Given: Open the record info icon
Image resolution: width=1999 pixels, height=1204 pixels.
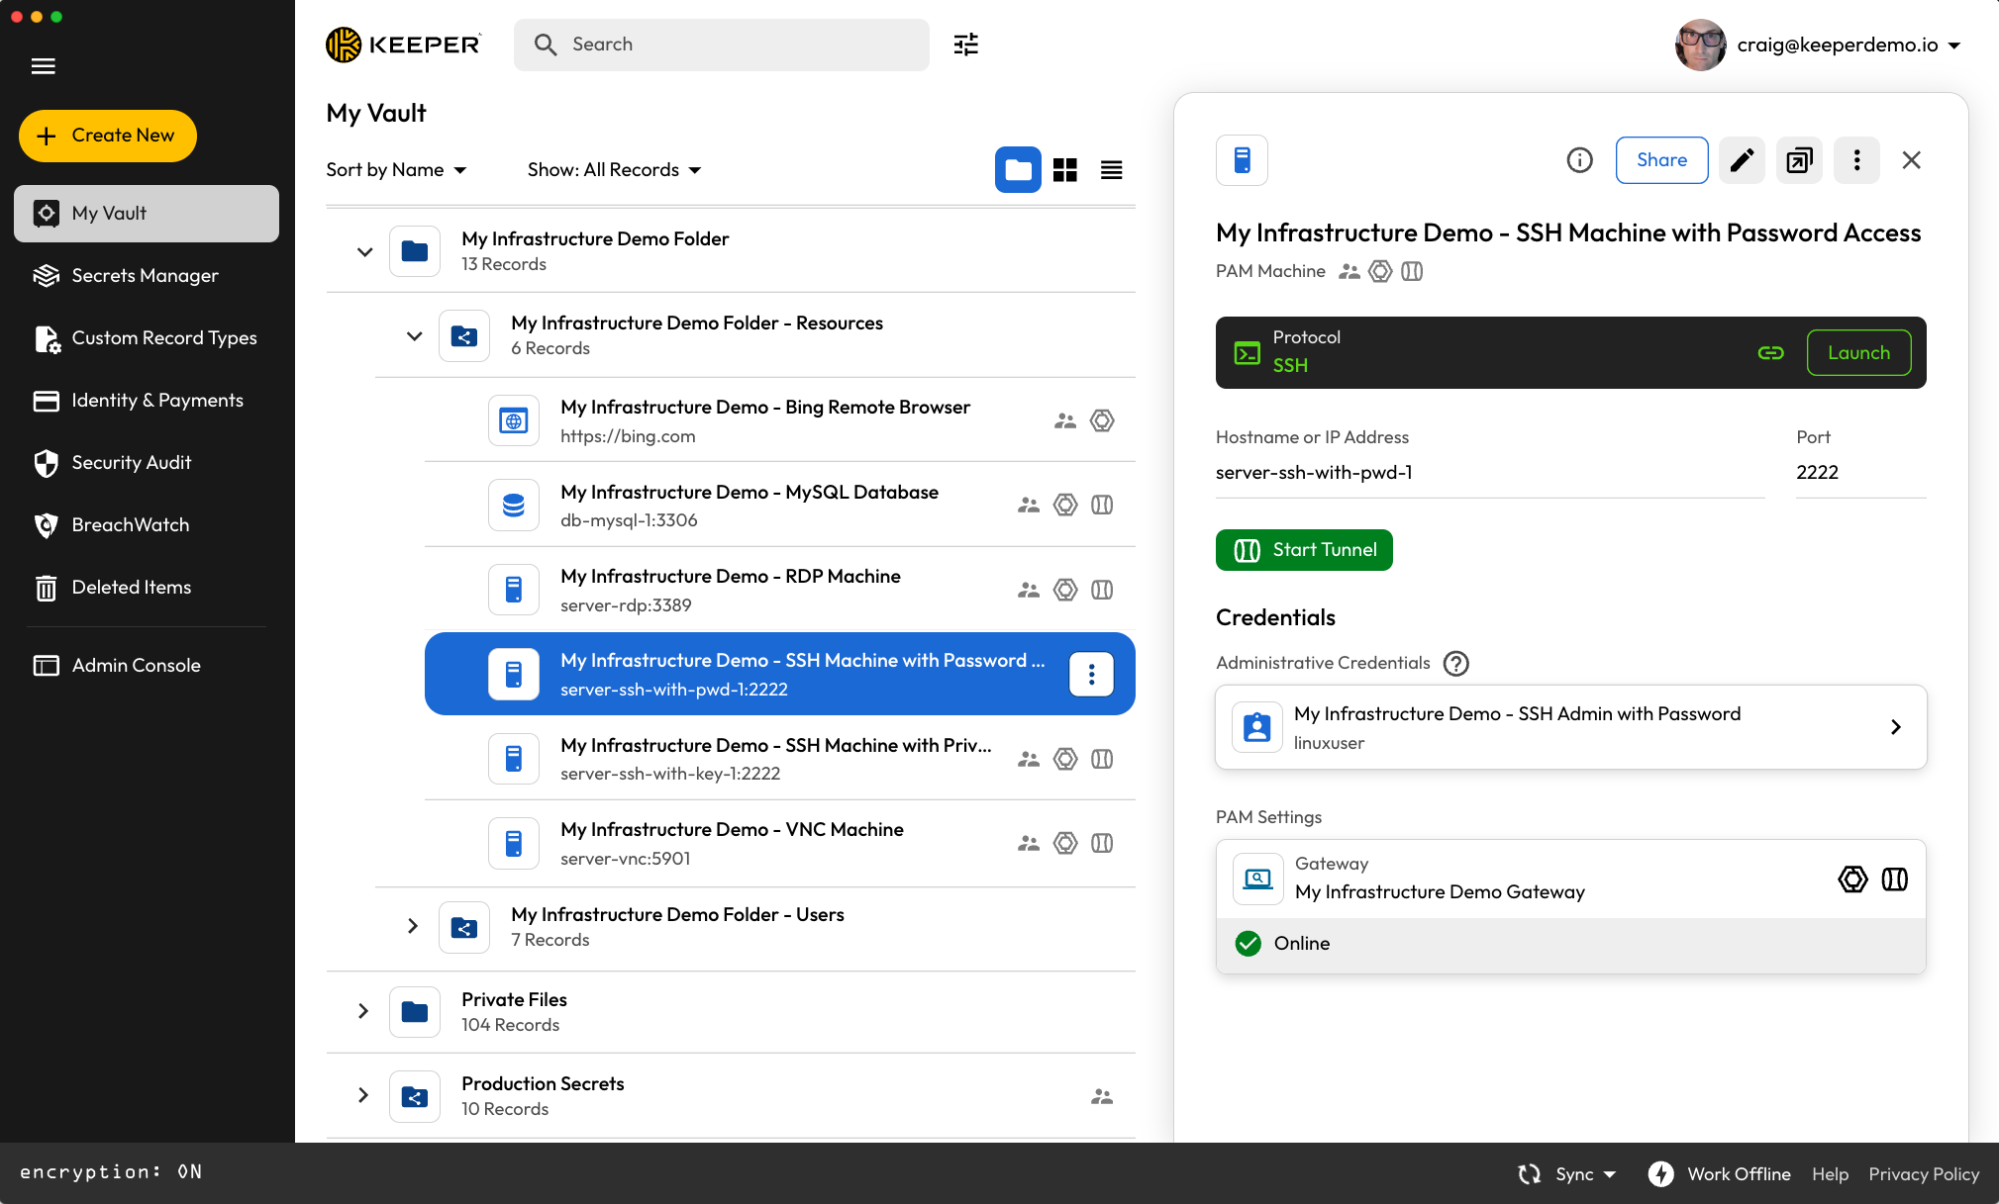Looking at the screenshot, I should coord(1579,160).
